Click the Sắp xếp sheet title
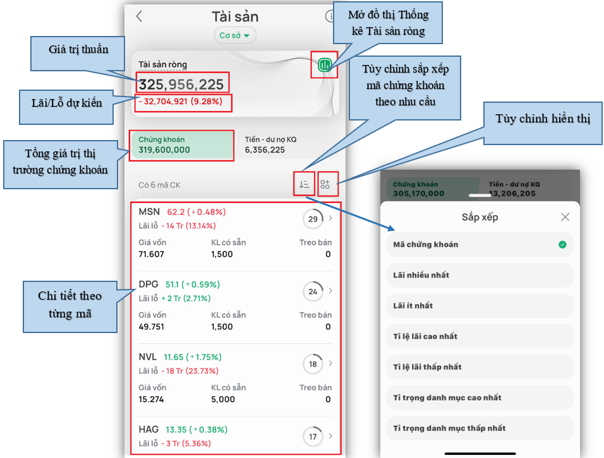 [480, 217]
